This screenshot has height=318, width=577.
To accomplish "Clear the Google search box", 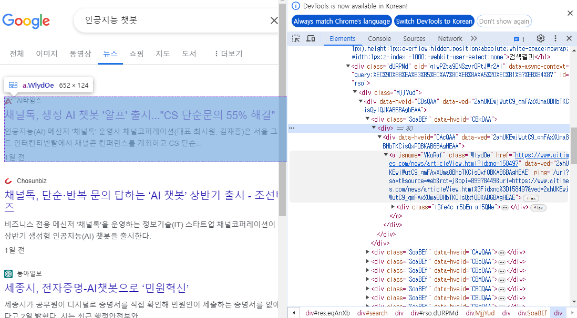I will (x=274, y=20).
